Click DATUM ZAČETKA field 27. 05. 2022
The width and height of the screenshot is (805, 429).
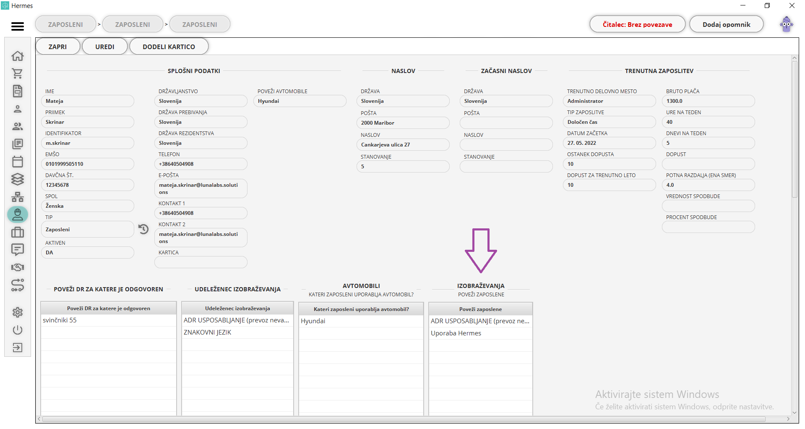click(x=610, y=143)
